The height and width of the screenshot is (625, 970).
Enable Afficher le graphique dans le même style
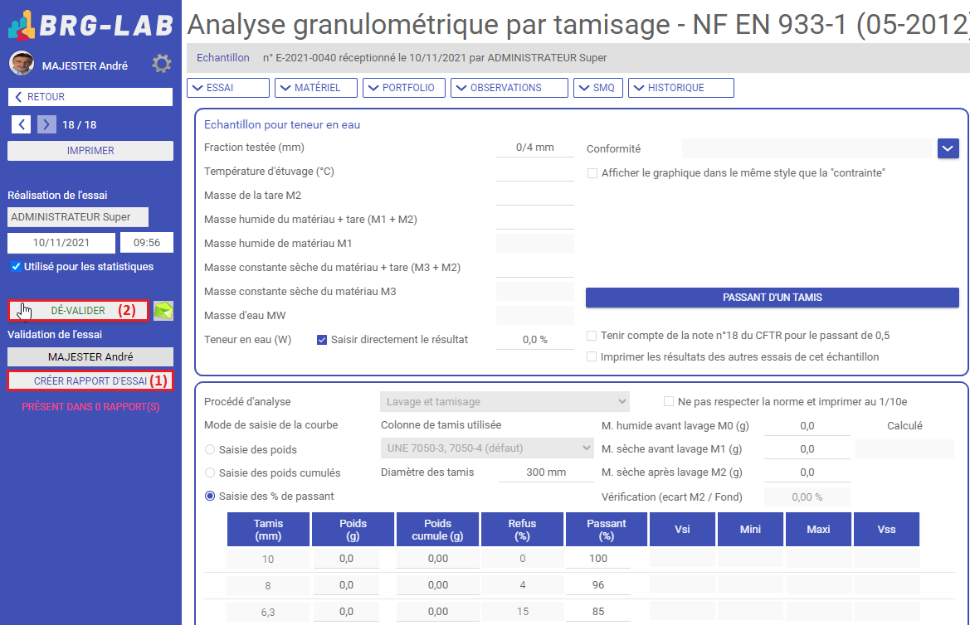click(x=592, y=173)
